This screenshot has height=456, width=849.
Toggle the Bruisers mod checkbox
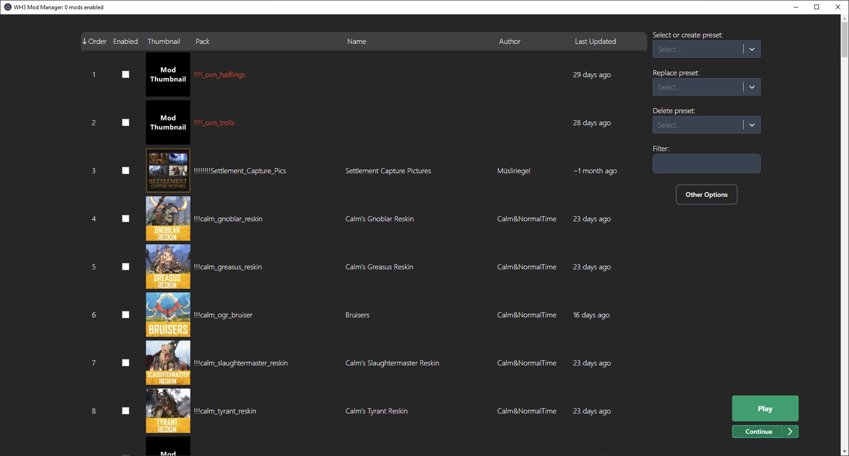pos(126,315)
